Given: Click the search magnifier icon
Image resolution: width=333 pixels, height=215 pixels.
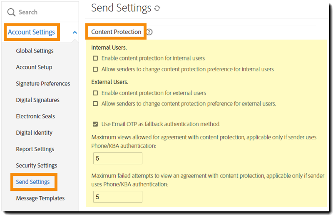Looking at the screenshot, I should tap(11, 12).
